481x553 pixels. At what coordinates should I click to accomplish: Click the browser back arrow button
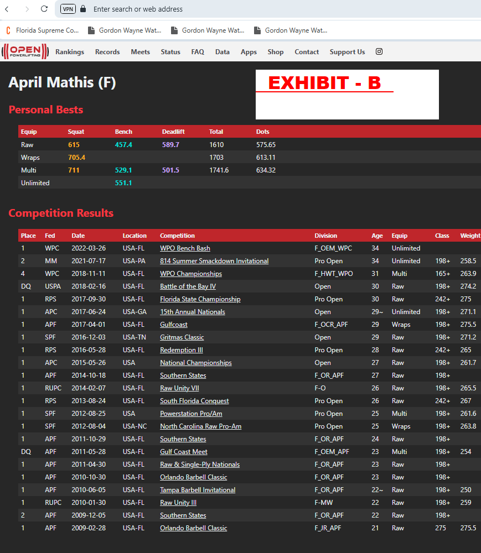(8, 9)
